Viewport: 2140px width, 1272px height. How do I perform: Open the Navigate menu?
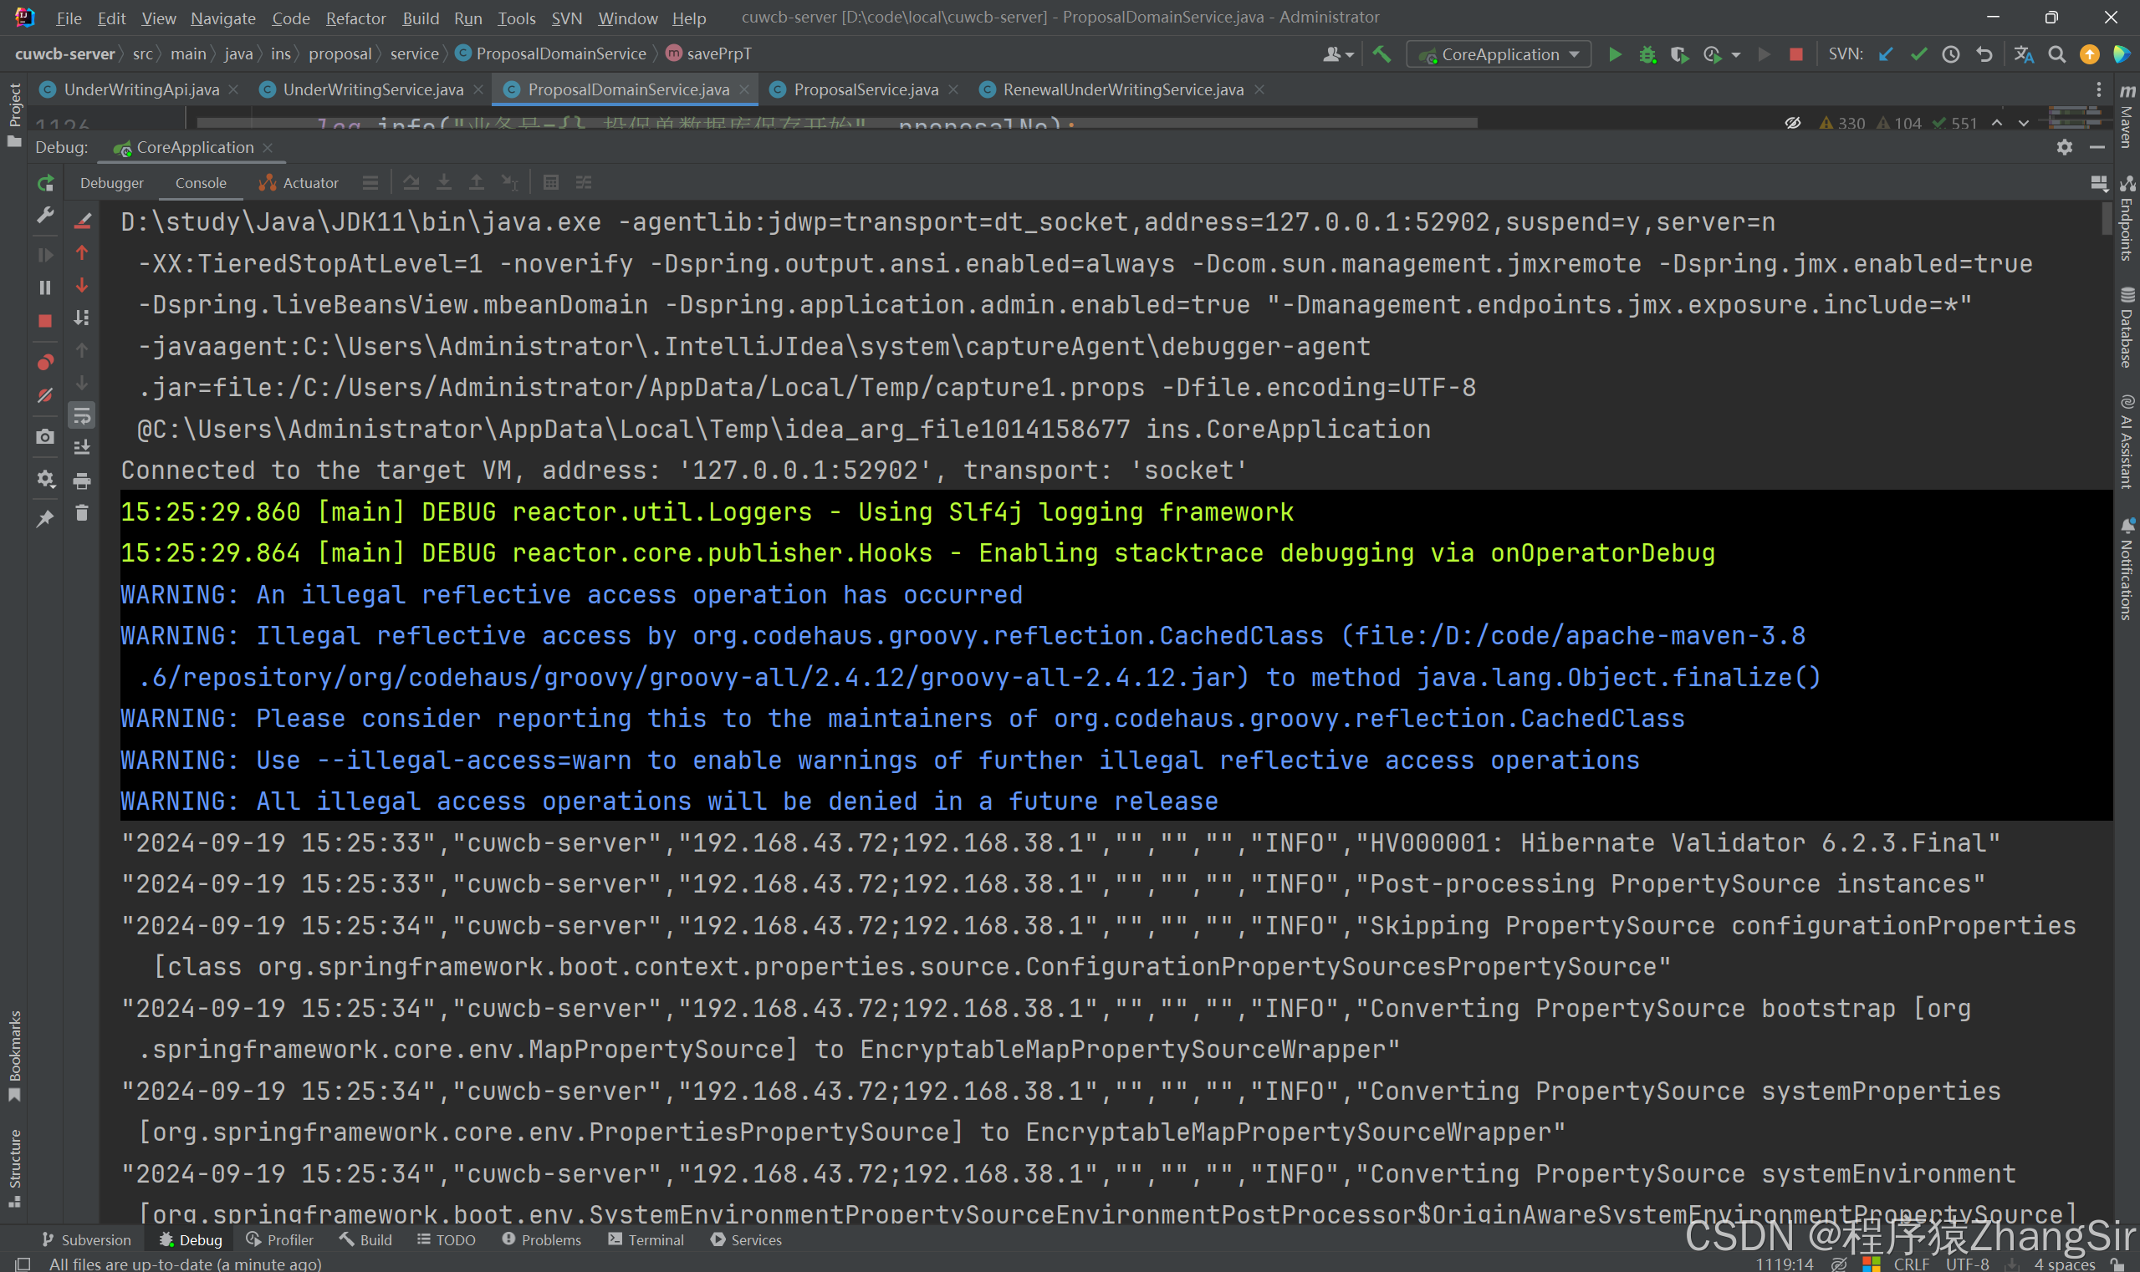coord(223,18)
